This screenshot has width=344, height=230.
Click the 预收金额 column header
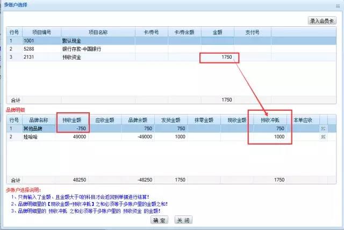pyautogui.click(x=72, y=120)
